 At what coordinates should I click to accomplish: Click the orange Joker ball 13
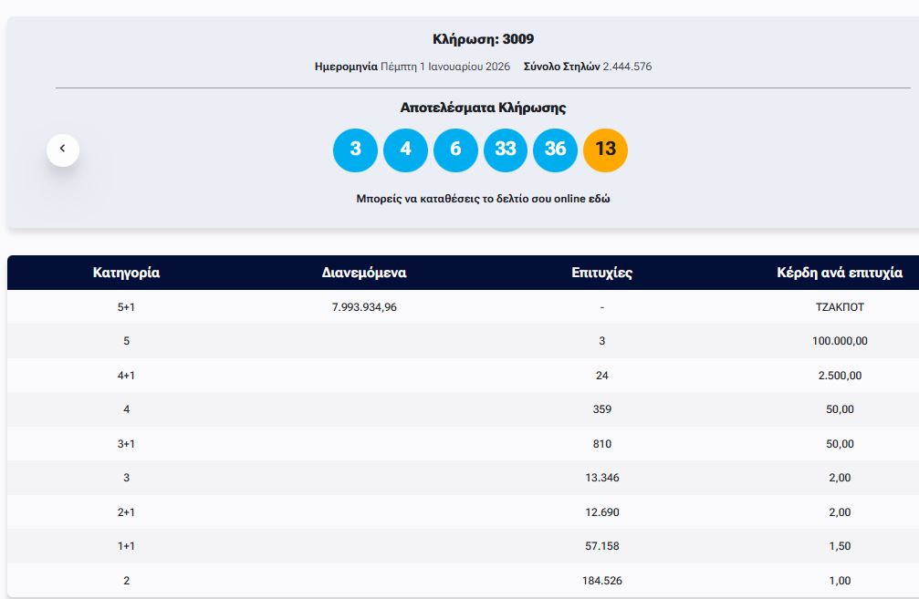coord(605,150)
